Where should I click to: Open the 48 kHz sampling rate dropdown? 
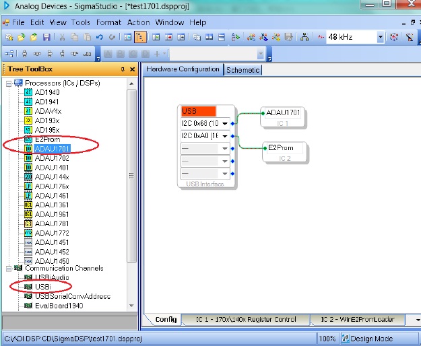point(381,37)
